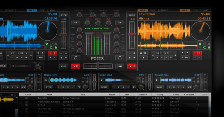Enable keylock on the Levitation deck
Viewport: 224px width, 117px height.
click(209, 47)
